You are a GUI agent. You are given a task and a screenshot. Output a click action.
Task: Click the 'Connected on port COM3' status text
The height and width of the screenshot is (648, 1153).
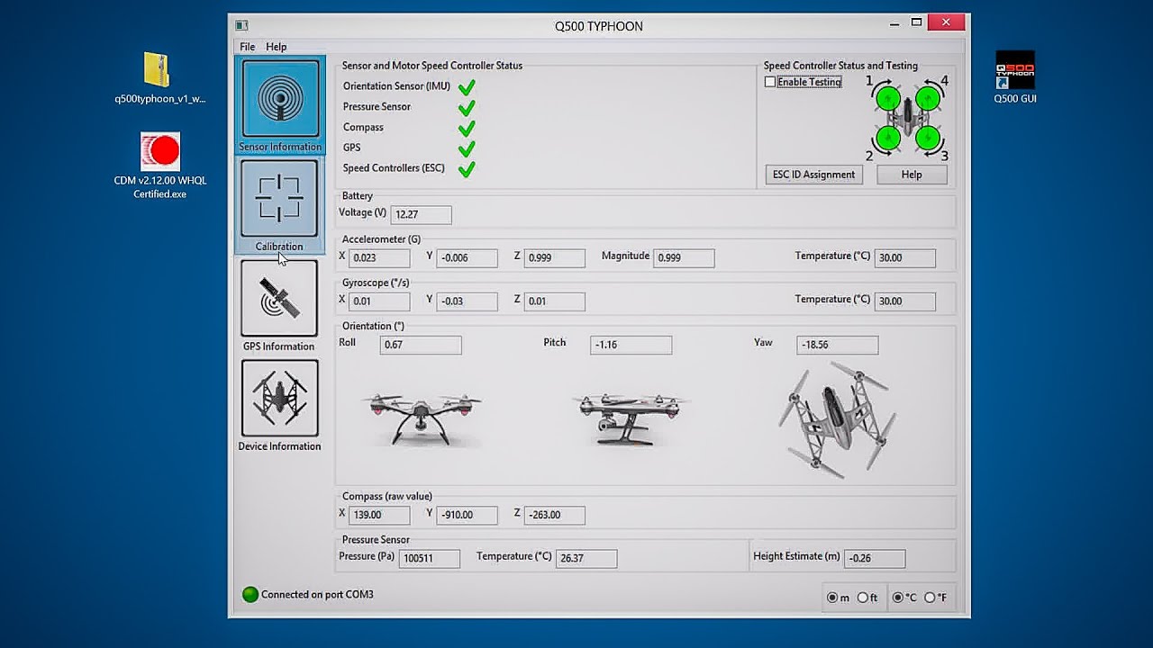pyautogui.click(x=317, y=595)
